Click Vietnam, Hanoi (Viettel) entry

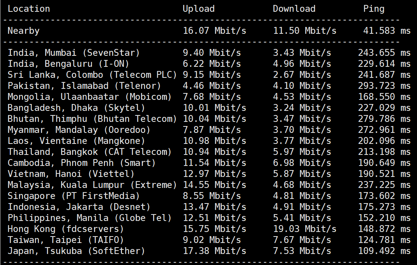tap(71, 174)
